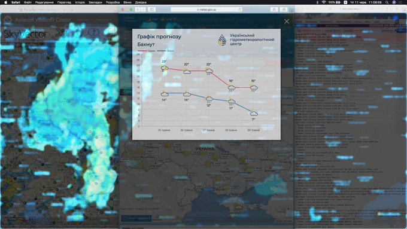Show the Safari sidebar
407x229 pixels.
pyautogui.click(x=152, y=10)
